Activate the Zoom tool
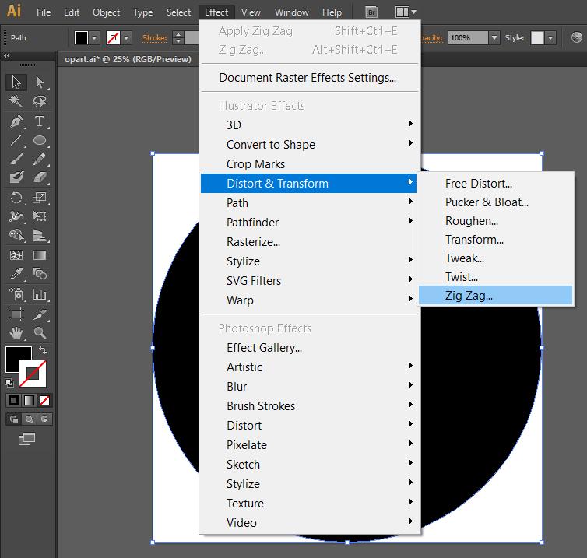 40,332
